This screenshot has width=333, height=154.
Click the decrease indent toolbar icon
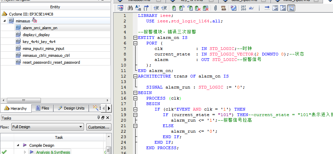164,8
